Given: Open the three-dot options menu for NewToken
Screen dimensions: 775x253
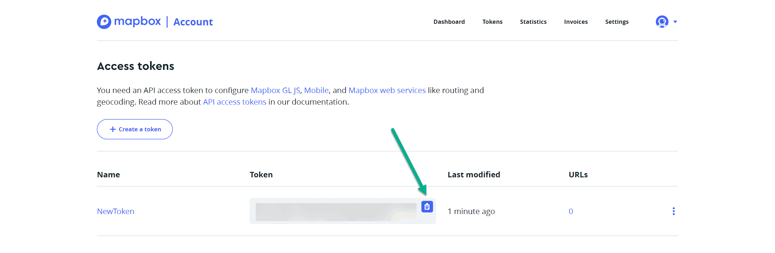Looking at the screenshot, I should tap(674, 211).
